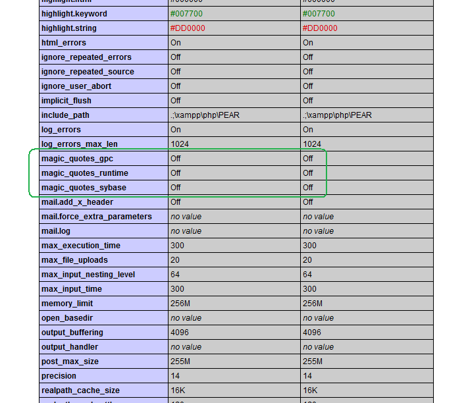Viewport: 468px width, 403px height.
Task: Click magic_quotes_gpc first Off value
Action: click(x=176, y=159)
